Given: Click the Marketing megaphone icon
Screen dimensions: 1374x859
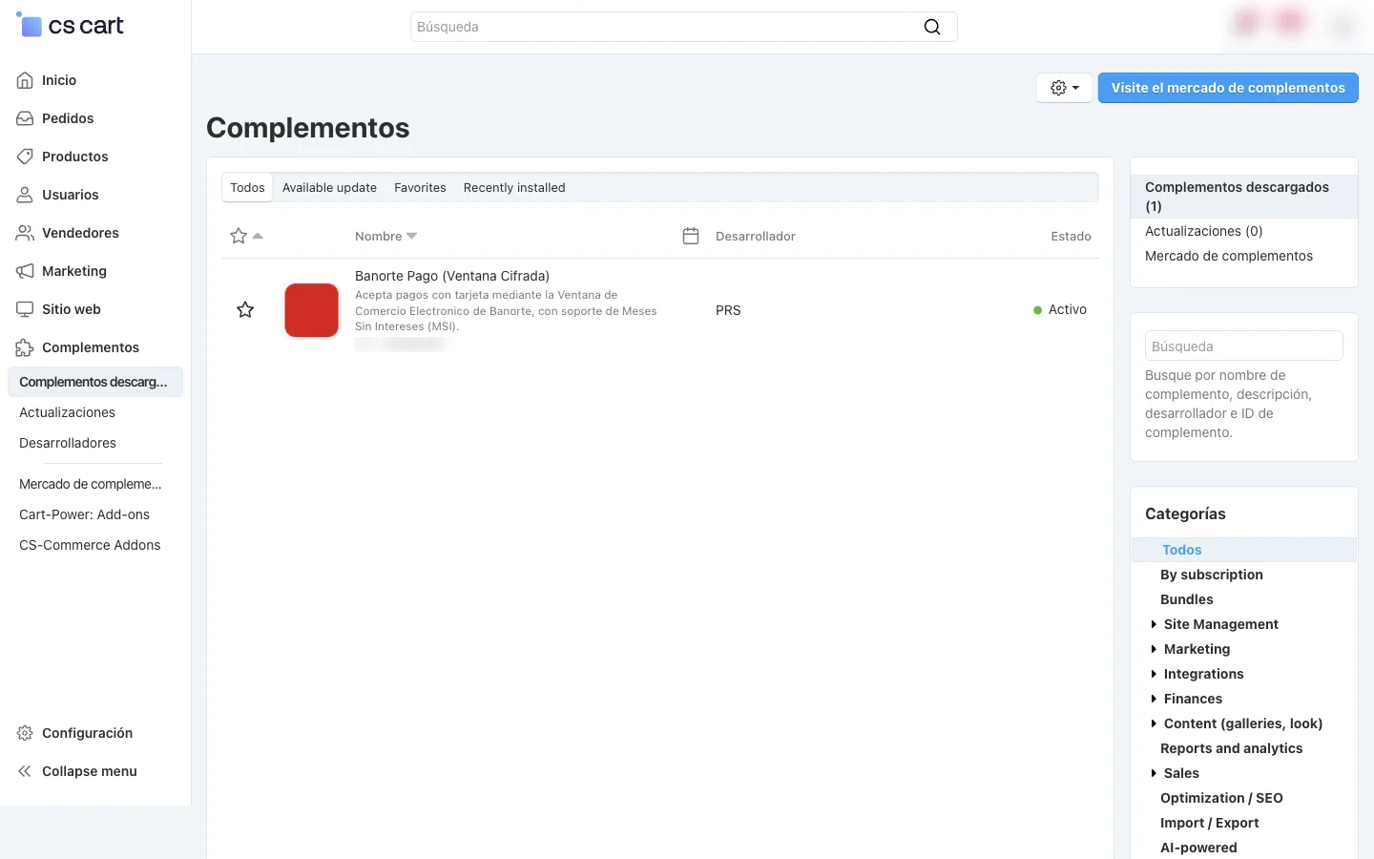Looking at the screenshot, I should click(25, 271).
